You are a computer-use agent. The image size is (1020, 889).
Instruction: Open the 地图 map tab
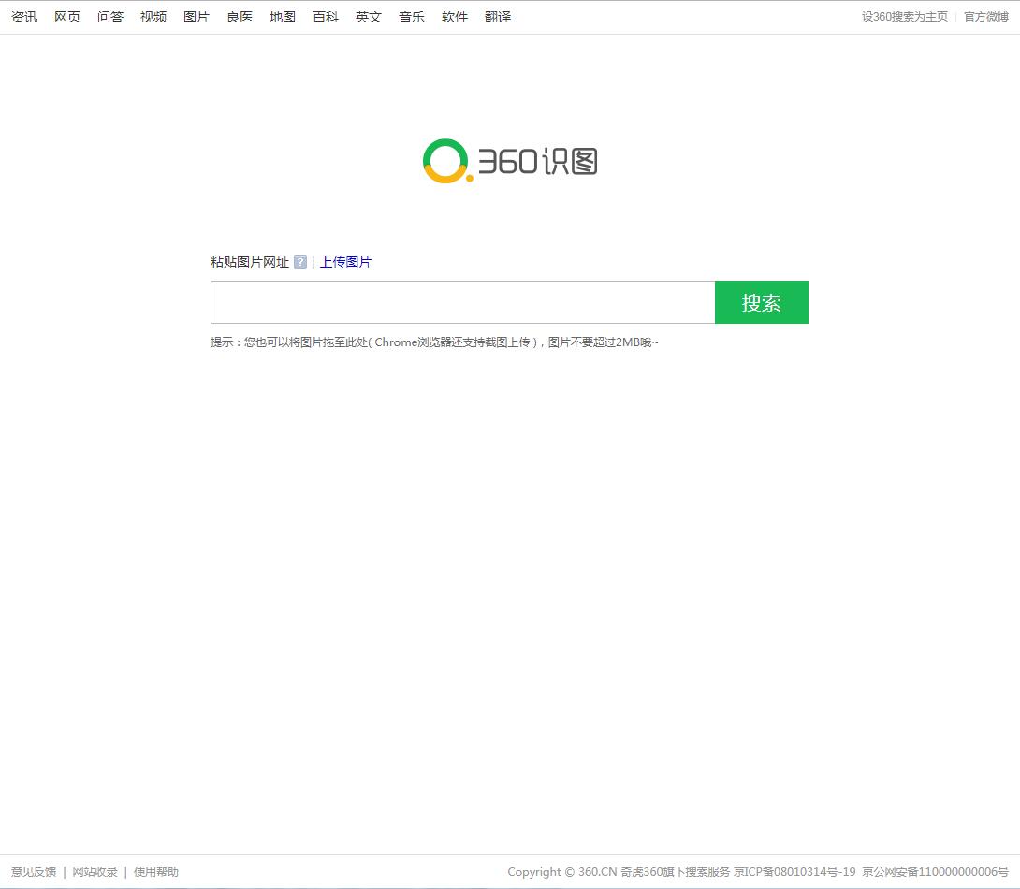[x=283, y=17]
